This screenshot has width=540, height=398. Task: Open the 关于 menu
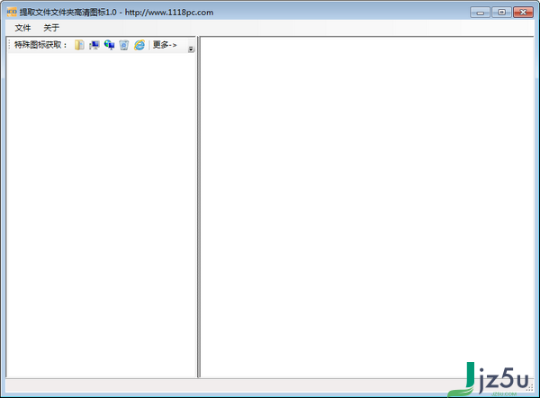51,28
